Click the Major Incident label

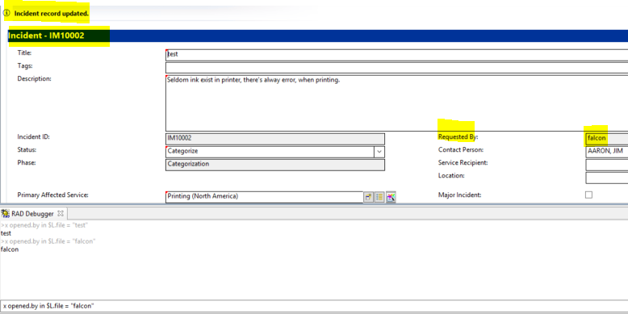tap(460, 195)
